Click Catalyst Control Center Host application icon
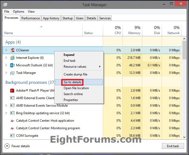189x155 pixels. click(12, 121)
